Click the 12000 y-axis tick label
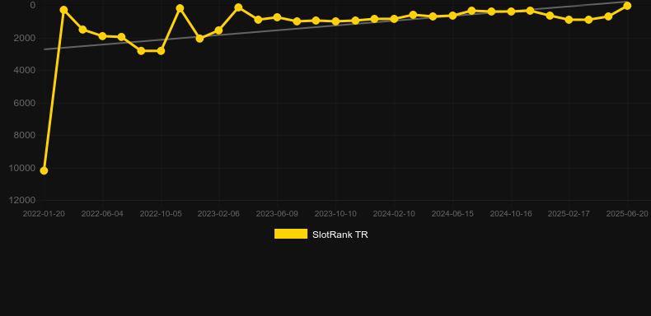 (22, 200)
